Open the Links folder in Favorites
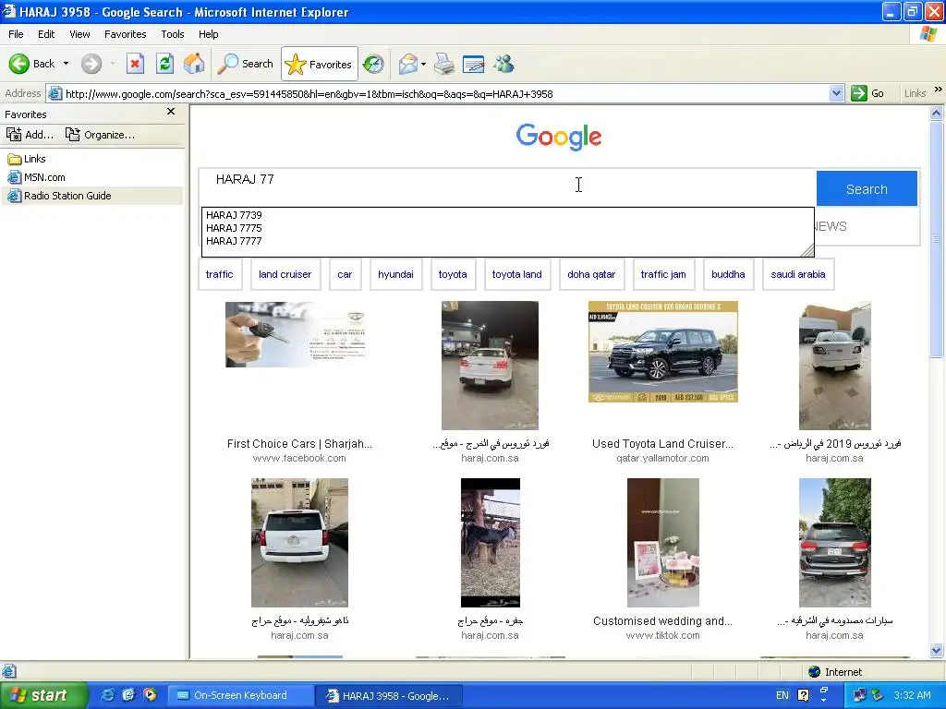 pos(27,159)
